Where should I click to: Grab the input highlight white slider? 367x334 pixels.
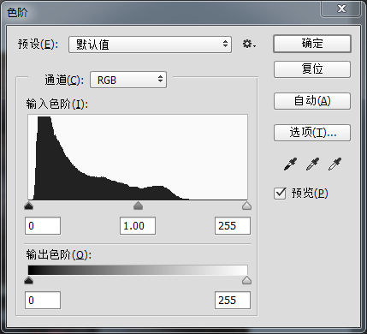[246, 206]
